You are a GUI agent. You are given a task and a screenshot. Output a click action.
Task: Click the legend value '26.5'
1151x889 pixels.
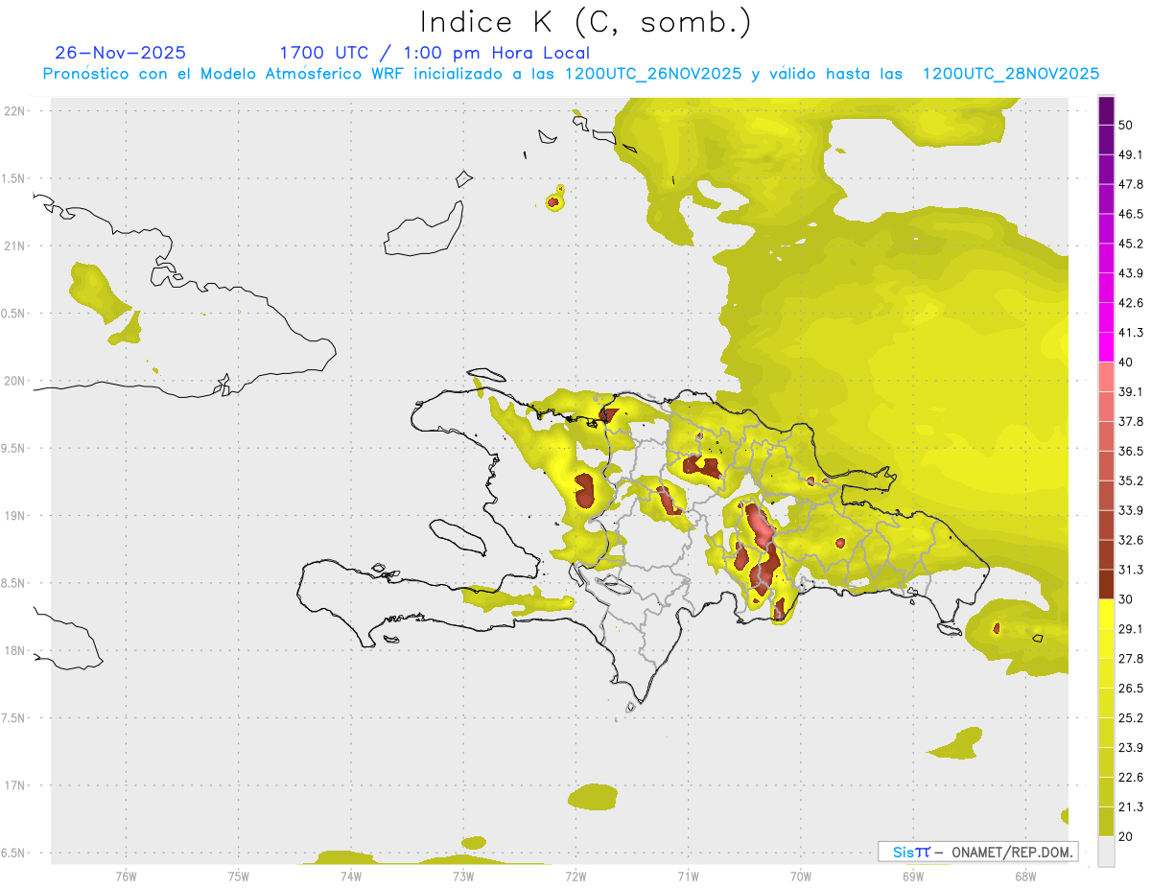1131,689
